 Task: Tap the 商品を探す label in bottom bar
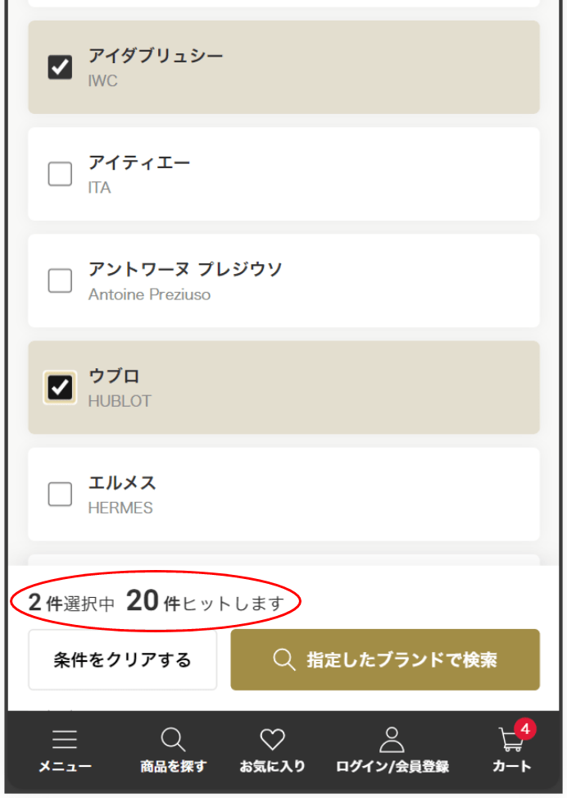173,767
